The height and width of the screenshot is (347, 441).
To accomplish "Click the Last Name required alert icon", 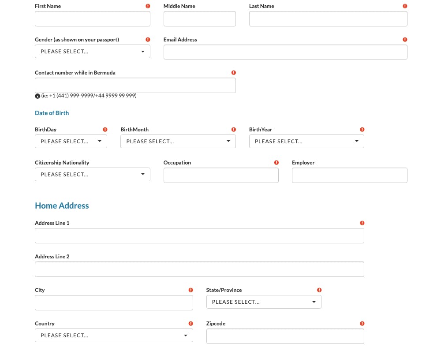I will [405, 6].
